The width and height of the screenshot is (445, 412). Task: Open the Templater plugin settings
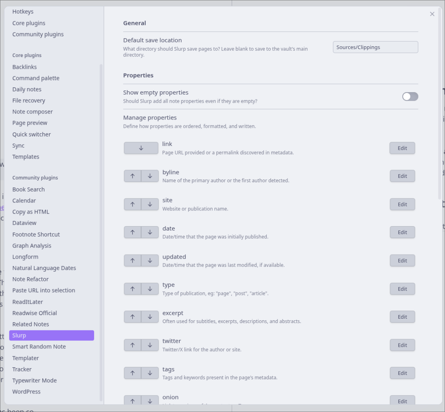(26, 358)
